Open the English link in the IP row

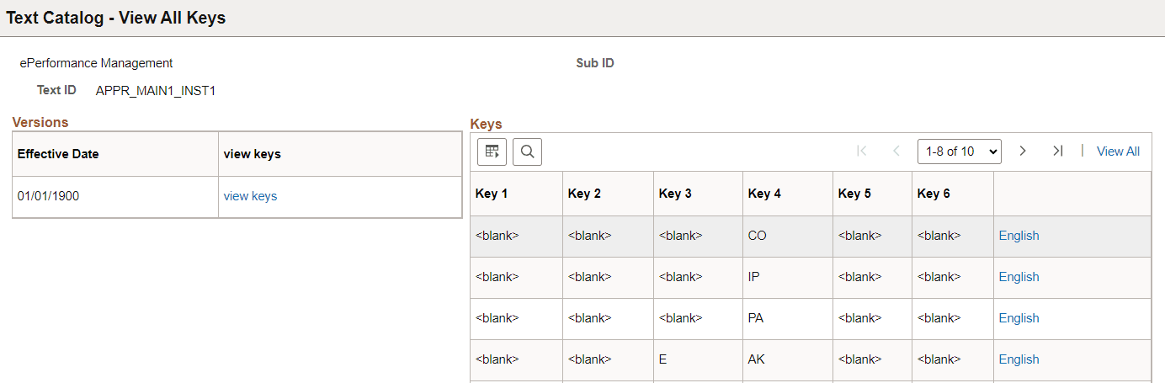1019,277
